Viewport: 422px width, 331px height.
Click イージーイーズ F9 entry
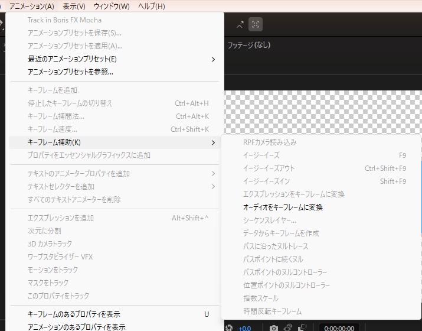pyautogui.click(x=321, y=155)
